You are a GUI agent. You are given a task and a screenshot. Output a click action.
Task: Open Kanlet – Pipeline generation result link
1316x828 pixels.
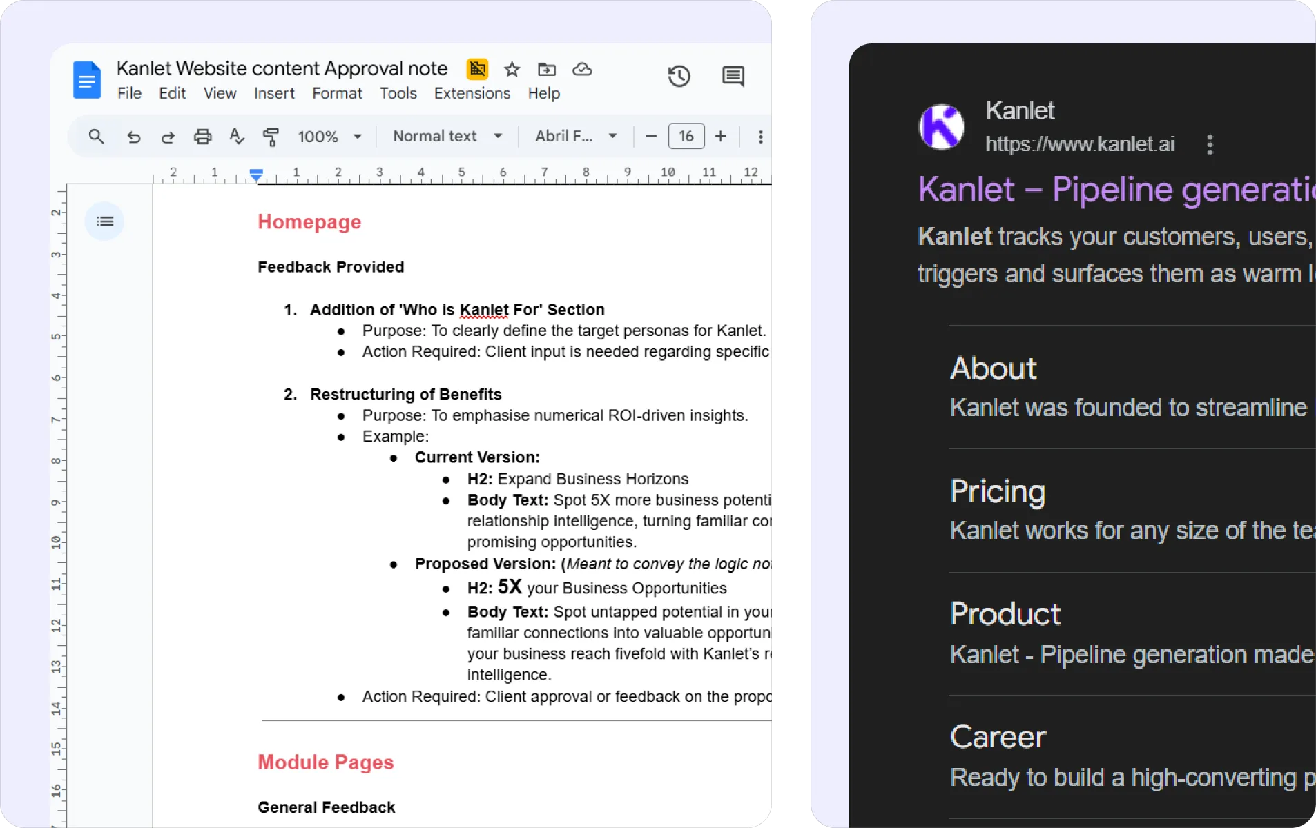point(1116,189)
